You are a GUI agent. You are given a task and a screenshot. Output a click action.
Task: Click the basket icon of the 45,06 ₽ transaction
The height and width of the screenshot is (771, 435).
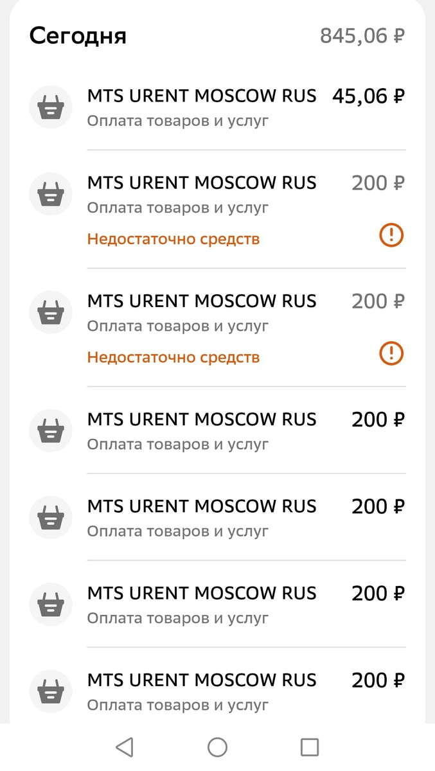click(51, 107)
